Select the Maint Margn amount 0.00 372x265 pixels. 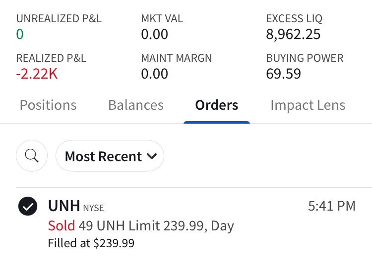pyautogui.click(x=154, y=74)
